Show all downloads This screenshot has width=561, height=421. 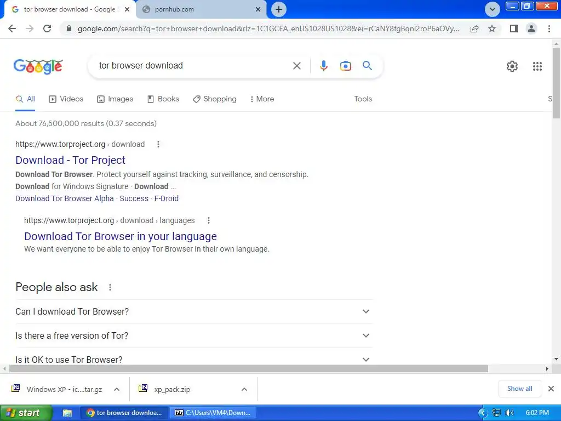(519, 389)
